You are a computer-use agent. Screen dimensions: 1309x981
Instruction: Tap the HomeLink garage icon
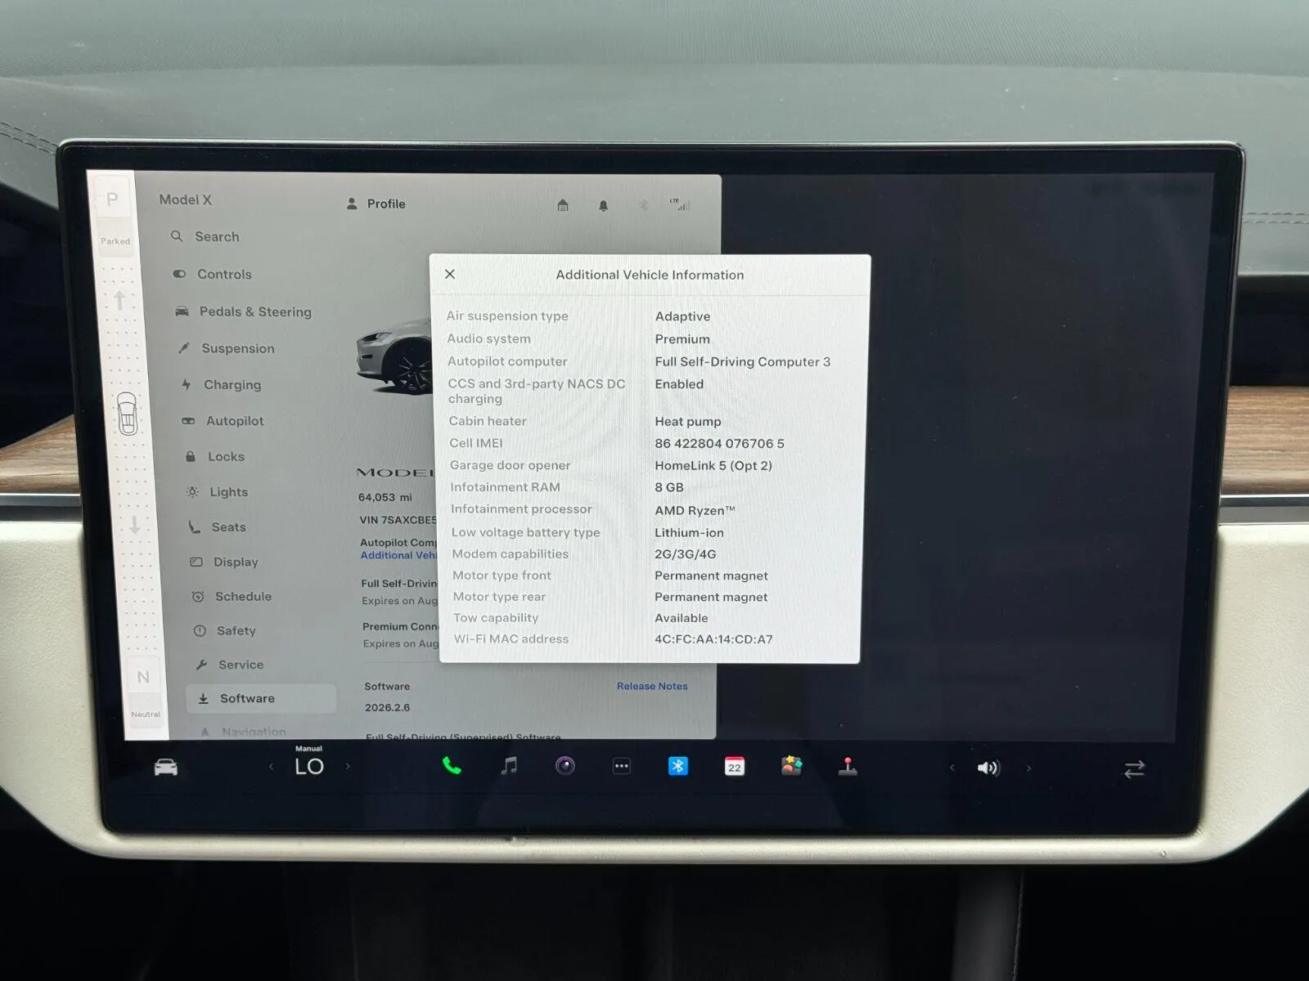(563, 204)
